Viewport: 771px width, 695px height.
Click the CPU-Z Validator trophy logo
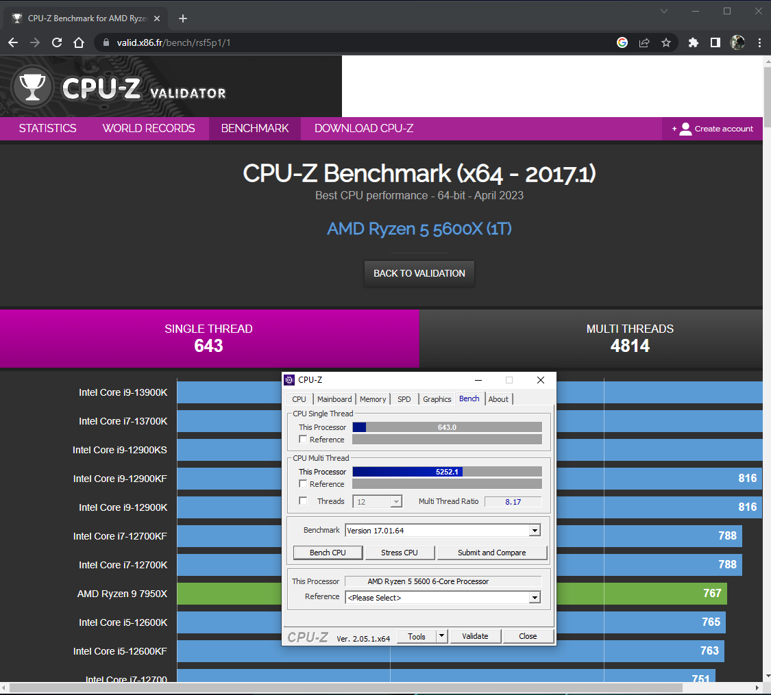pyautogui.click(x=32, y=88)
